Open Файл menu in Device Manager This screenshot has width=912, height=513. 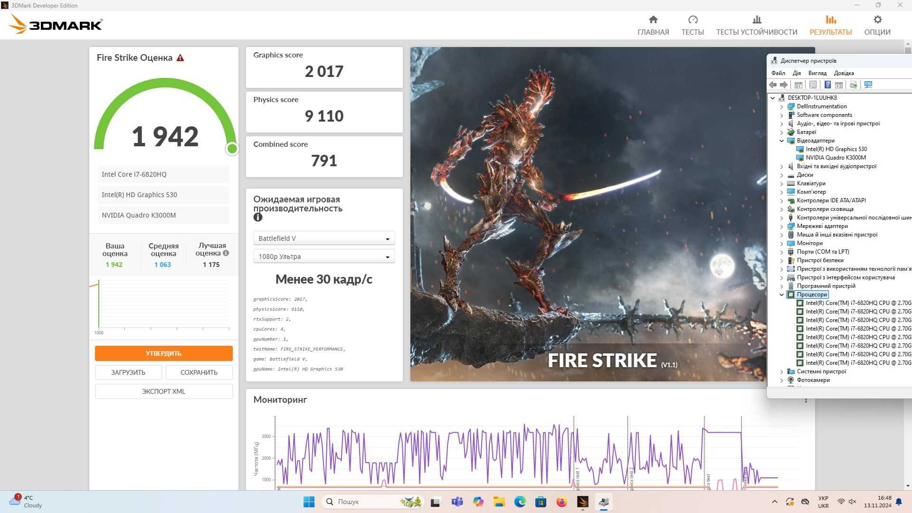778,73
